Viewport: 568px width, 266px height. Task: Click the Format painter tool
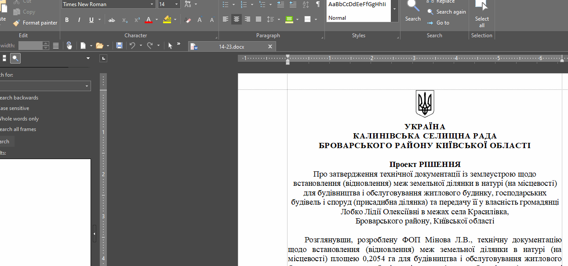pos(35,23)
